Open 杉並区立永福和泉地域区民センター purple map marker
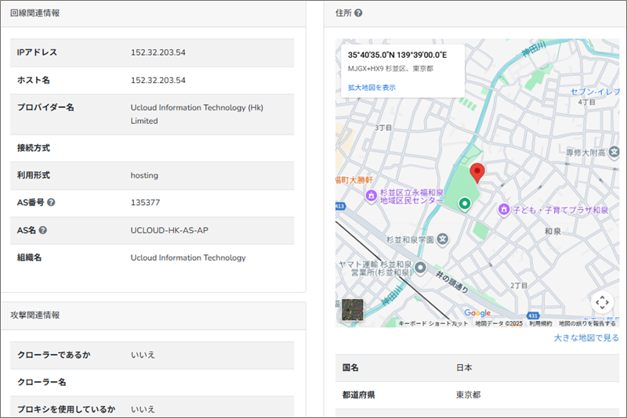 pyautogui.click(x=371, y=197)
